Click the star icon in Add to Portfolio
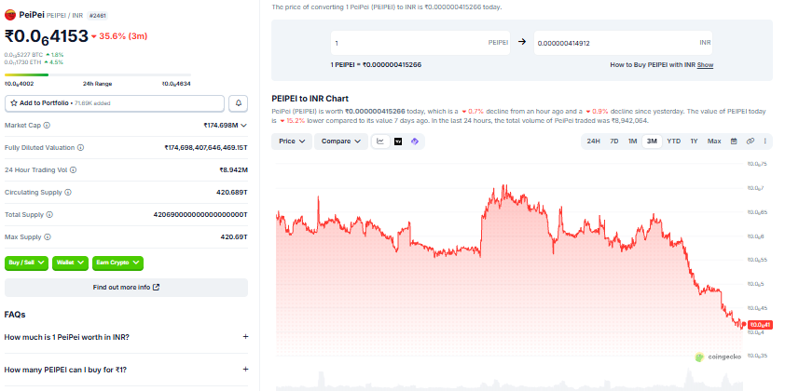 pos(14,103)
